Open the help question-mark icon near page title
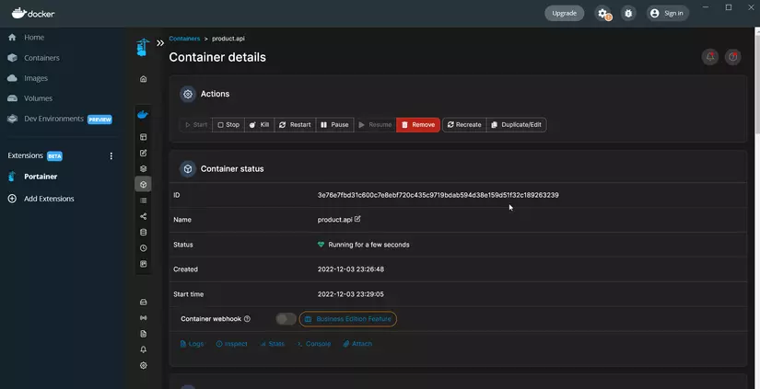Screen dimensions: 760x389 733,57
